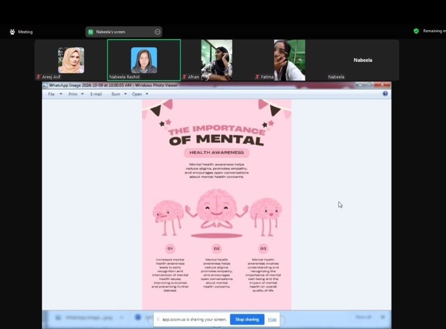Click Fatima's muted microphone icon
The image size is (446, 329).
pyautogui.click(x=257, y=77)
